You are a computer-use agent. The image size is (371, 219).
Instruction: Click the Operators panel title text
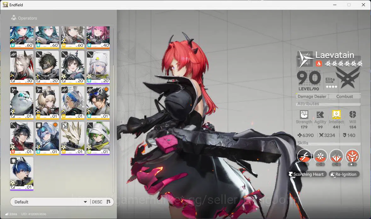[x=27, y=18]
